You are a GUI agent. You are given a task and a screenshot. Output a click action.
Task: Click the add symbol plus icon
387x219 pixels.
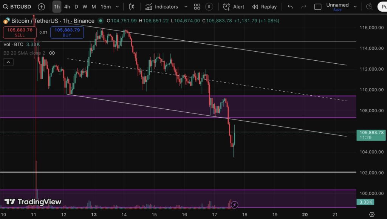[x=41, y=7]
